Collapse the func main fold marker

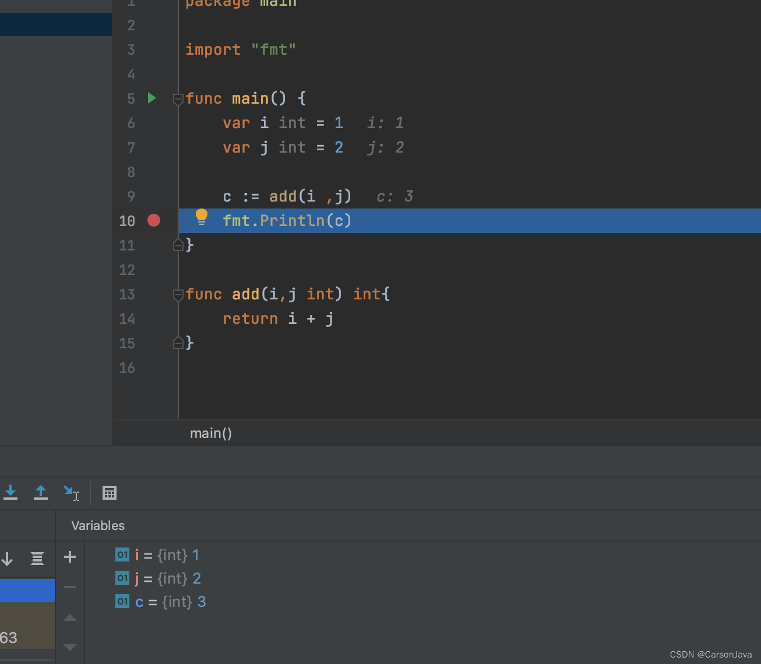click(x=178, y=100)
